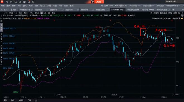Click the undo arrow icon in title bar
The width and height of the screenshot is (184, 102).
[7, 2]
